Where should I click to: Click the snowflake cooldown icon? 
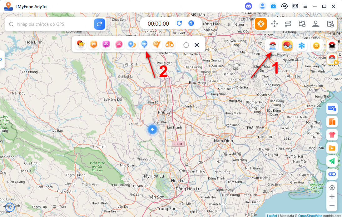(301, 46)
